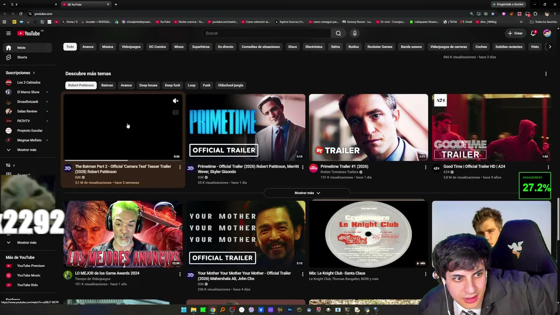Click the search magnifier button
This screenshot has width=560, height=315.
tap(338, 33)
